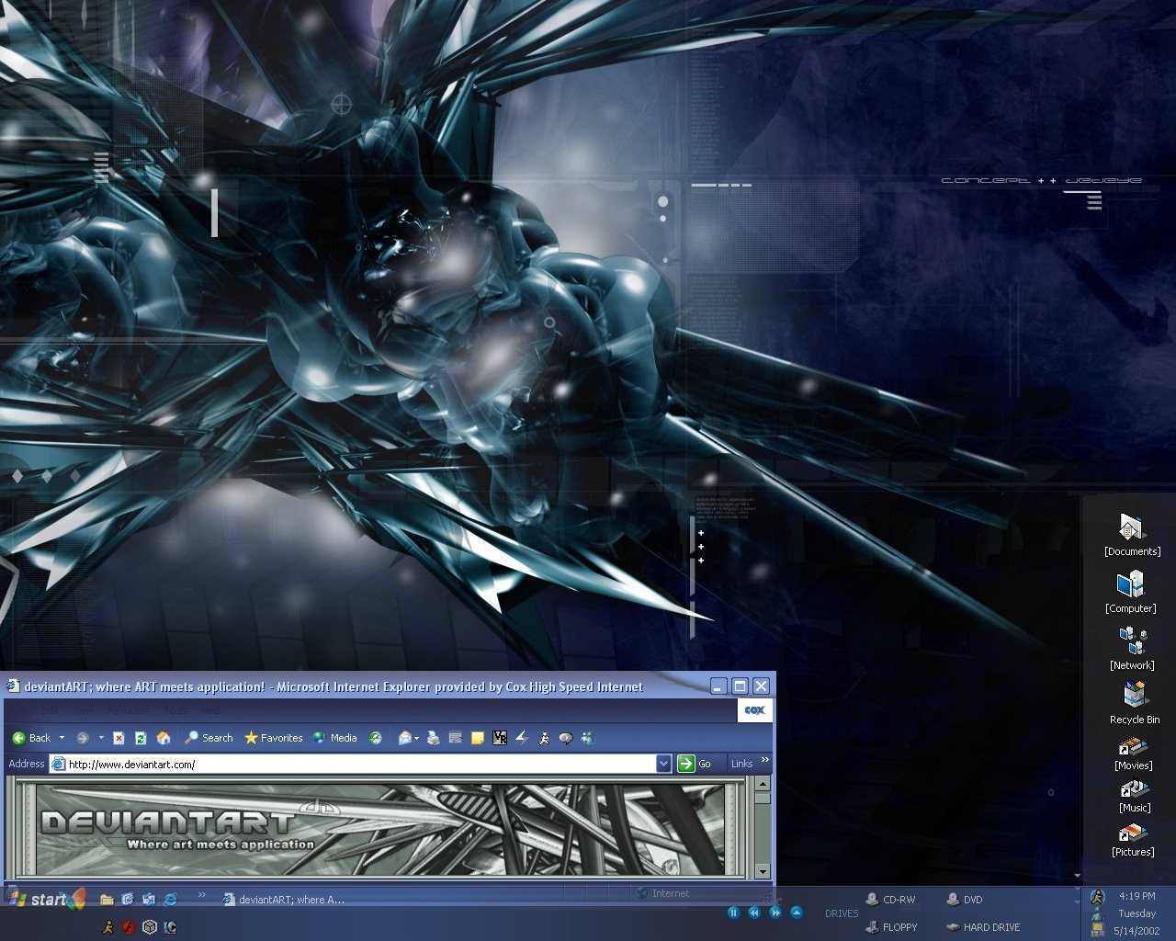The height and width of the screenshot is (941, 1176).
Task: Open the Search pane in IE toolbar
Action: [209, 738]
